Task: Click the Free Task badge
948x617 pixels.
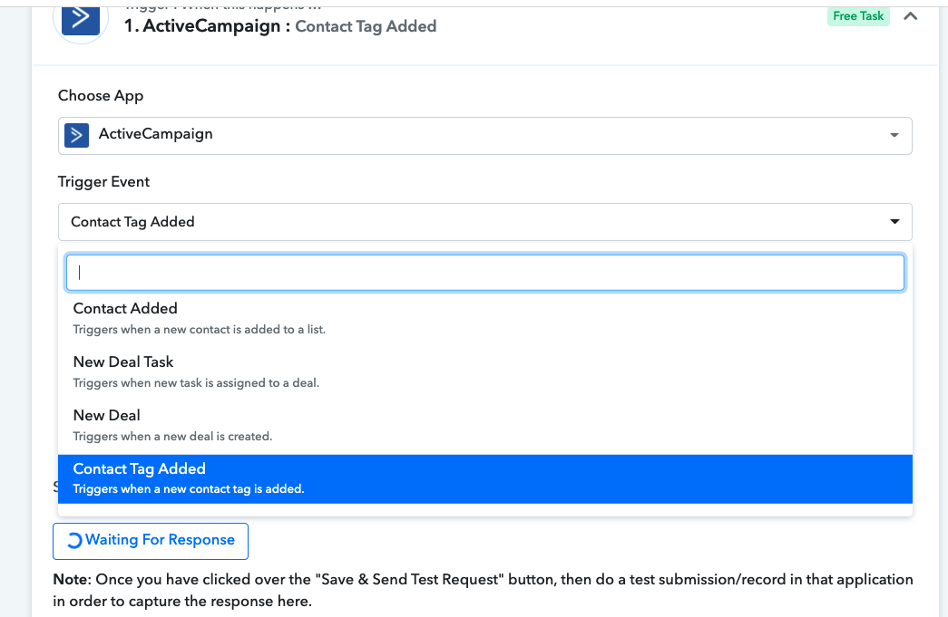Action: (858, 16)
